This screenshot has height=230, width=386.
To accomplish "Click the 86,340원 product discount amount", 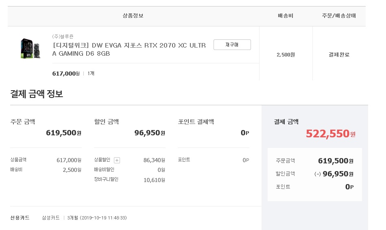I will point(154,160).
